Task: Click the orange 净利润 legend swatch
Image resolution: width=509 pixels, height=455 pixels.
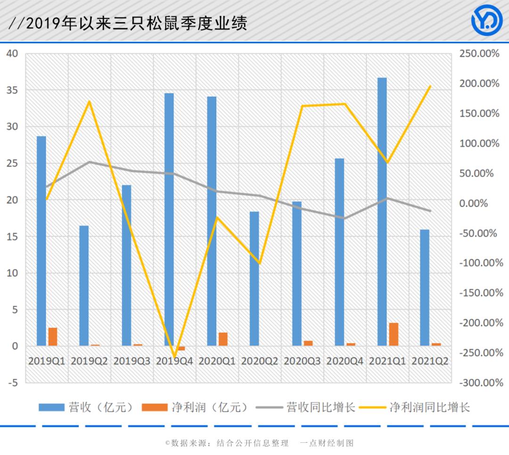Action: (155, 407)
